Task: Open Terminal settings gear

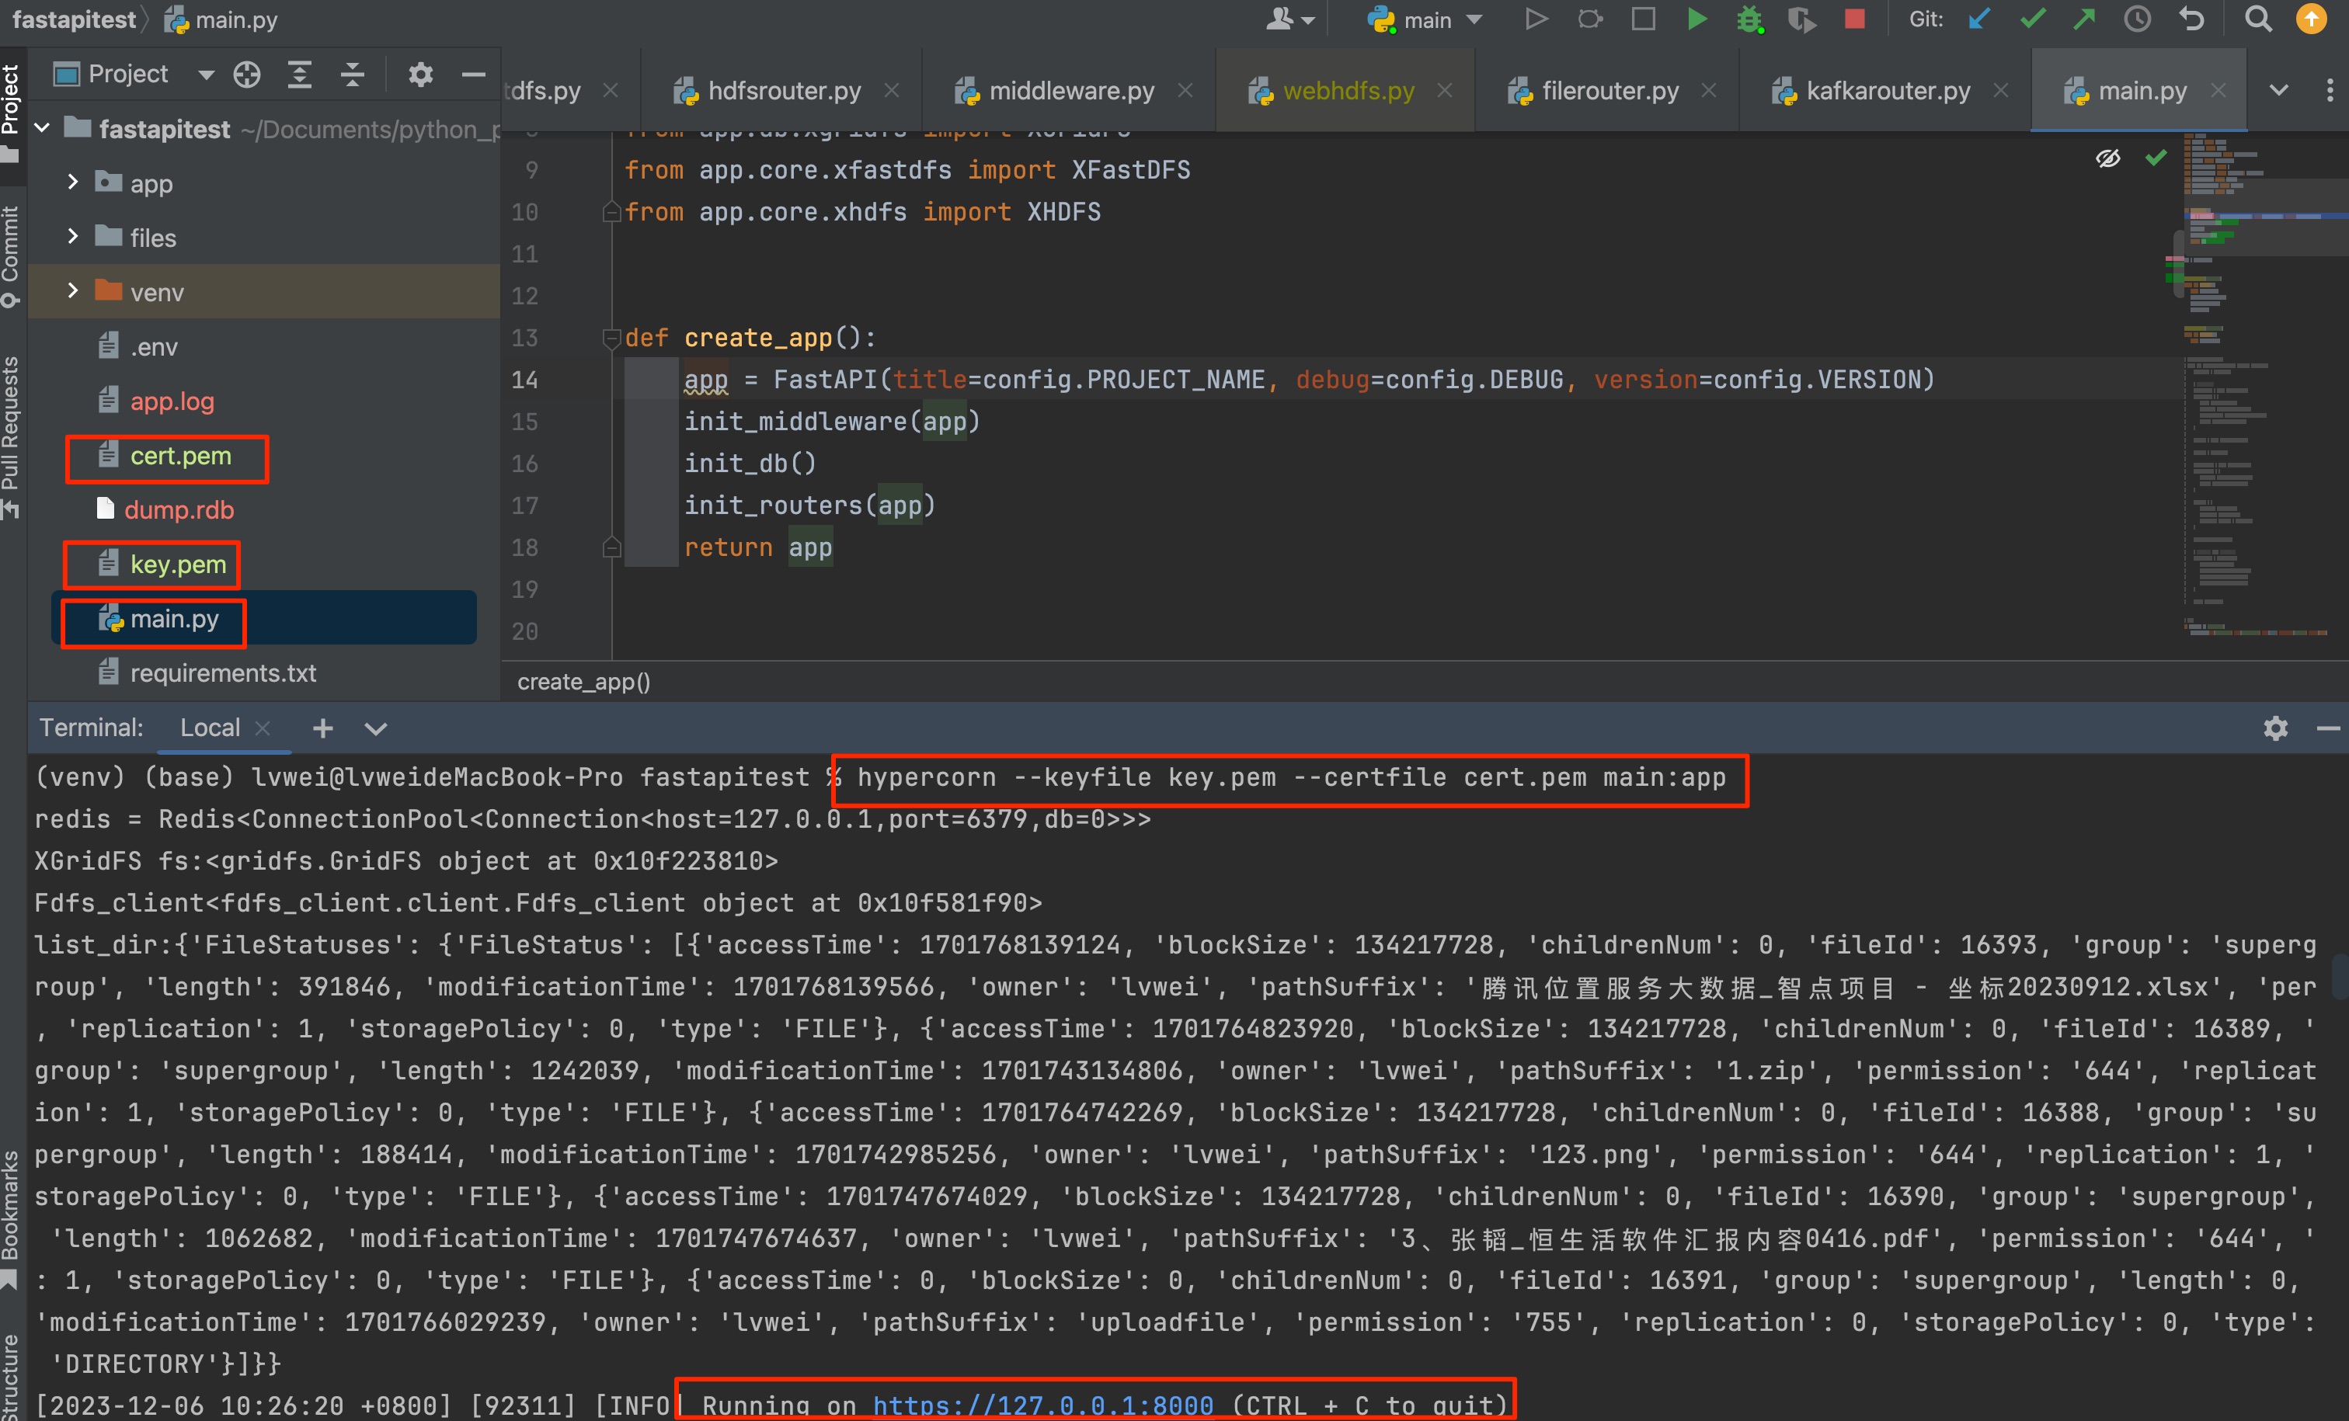Action: pyautogui.click(x=2276, y=728)
